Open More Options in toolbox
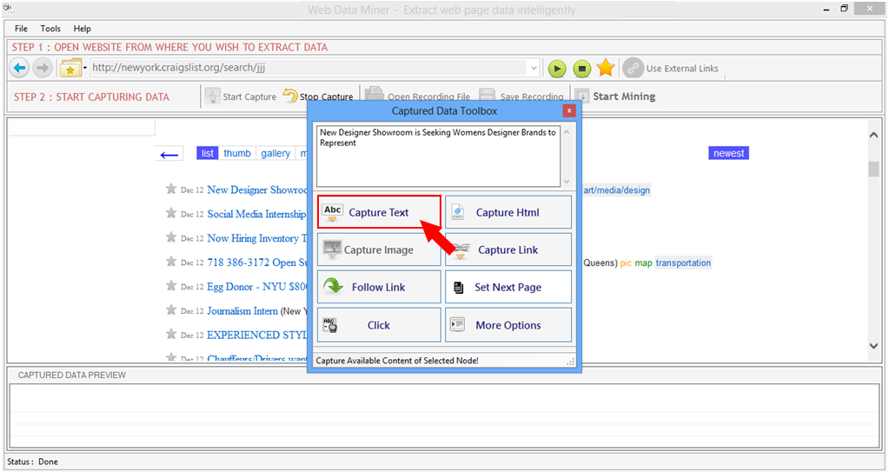This screenshot has height=472, width=889. (508, 325)
